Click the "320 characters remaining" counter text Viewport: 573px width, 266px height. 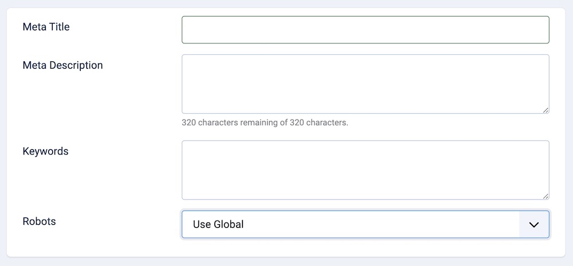(x=265, y=122)
